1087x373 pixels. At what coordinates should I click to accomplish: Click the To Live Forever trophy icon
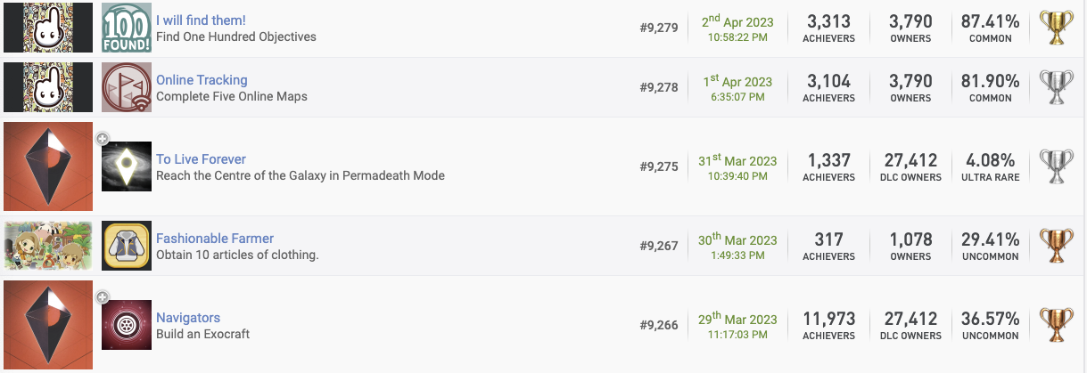[126, 166]
